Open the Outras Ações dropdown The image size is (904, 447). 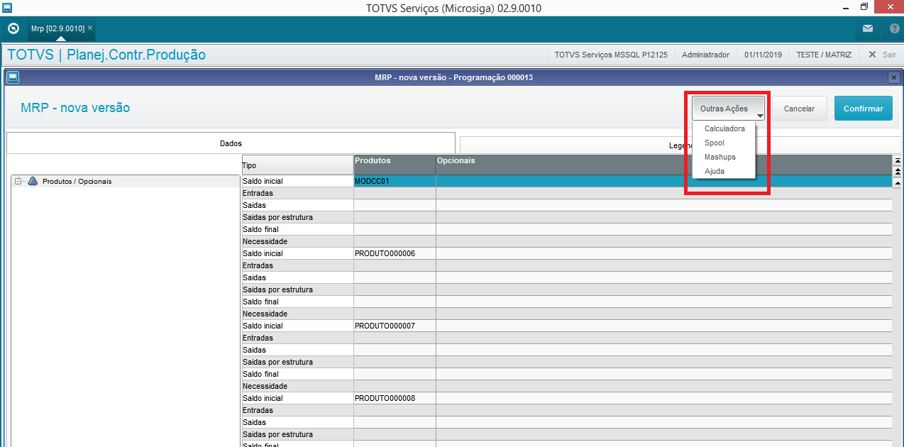point(729,109)
